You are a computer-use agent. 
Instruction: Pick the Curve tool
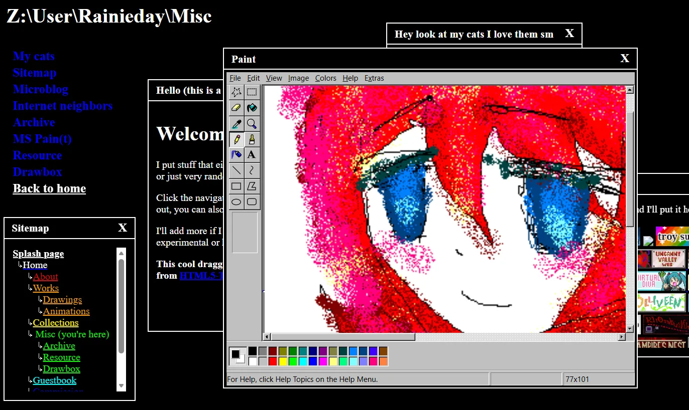pyautogui.click(x=252, y=170)
